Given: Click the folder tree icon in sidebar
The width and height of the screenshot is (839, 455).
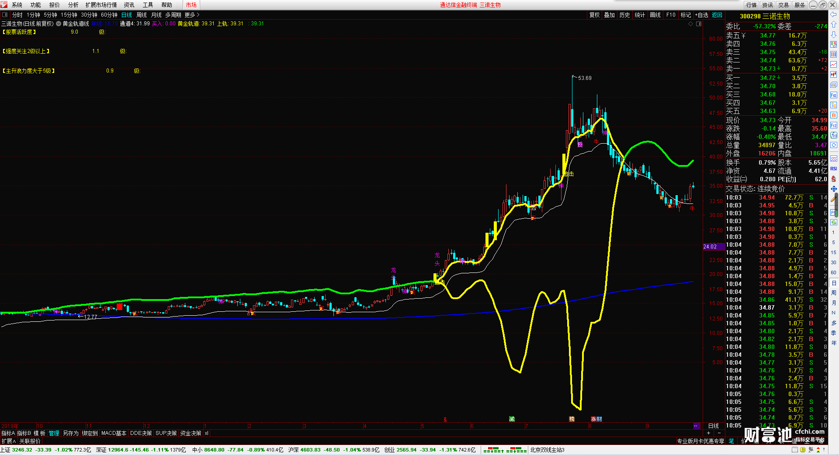Looking at the screenshot, I should (x=834, y=105).
